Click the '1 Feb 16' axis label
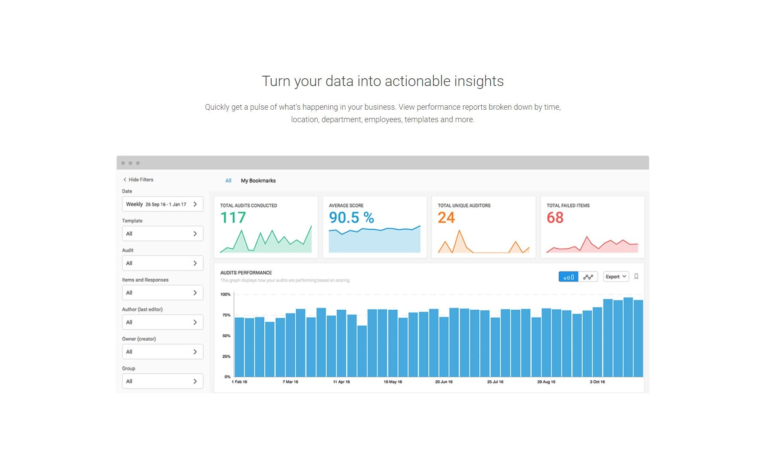764x459 pixels. [239, 382]
